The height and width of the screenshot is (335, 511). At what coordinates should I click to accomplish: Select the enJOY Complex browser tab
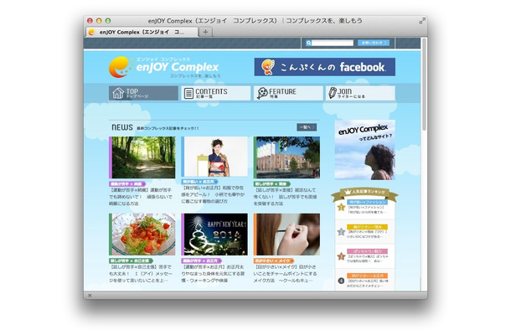tap(142, 32)
